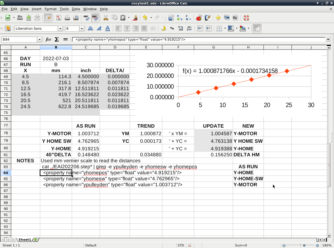Open Page Preview
Image resolution: width=334 pixels, height=248 pixels.
point(76,18)
